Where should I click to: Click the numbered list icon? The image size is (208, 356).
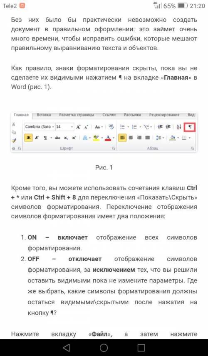click(134, 127)
